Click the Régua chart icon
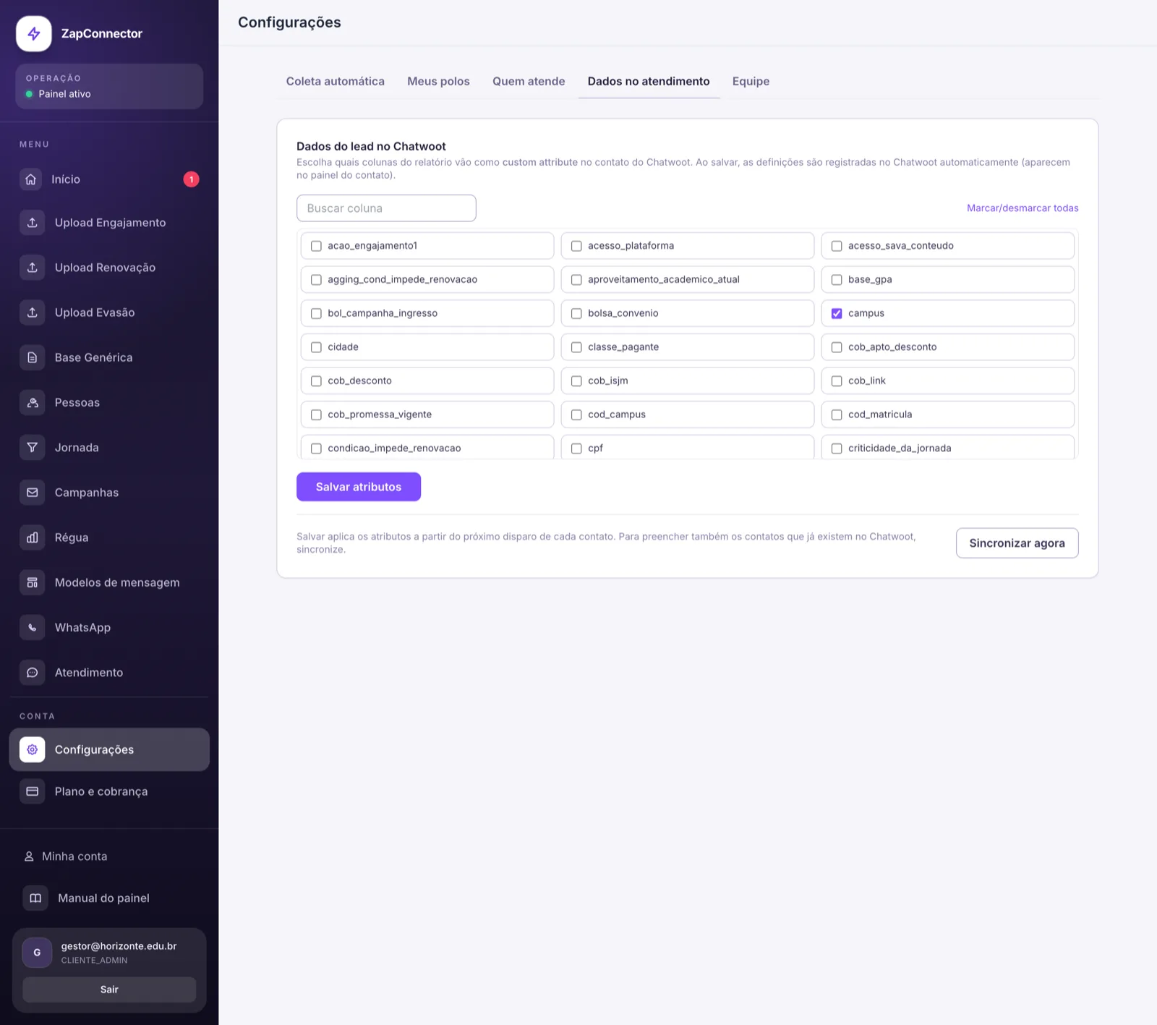 click(33, 537)
